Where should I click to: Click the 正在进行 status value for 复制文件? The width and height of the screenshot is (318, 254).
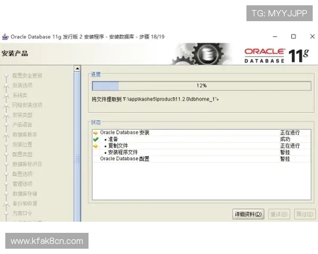coord(290,146)
